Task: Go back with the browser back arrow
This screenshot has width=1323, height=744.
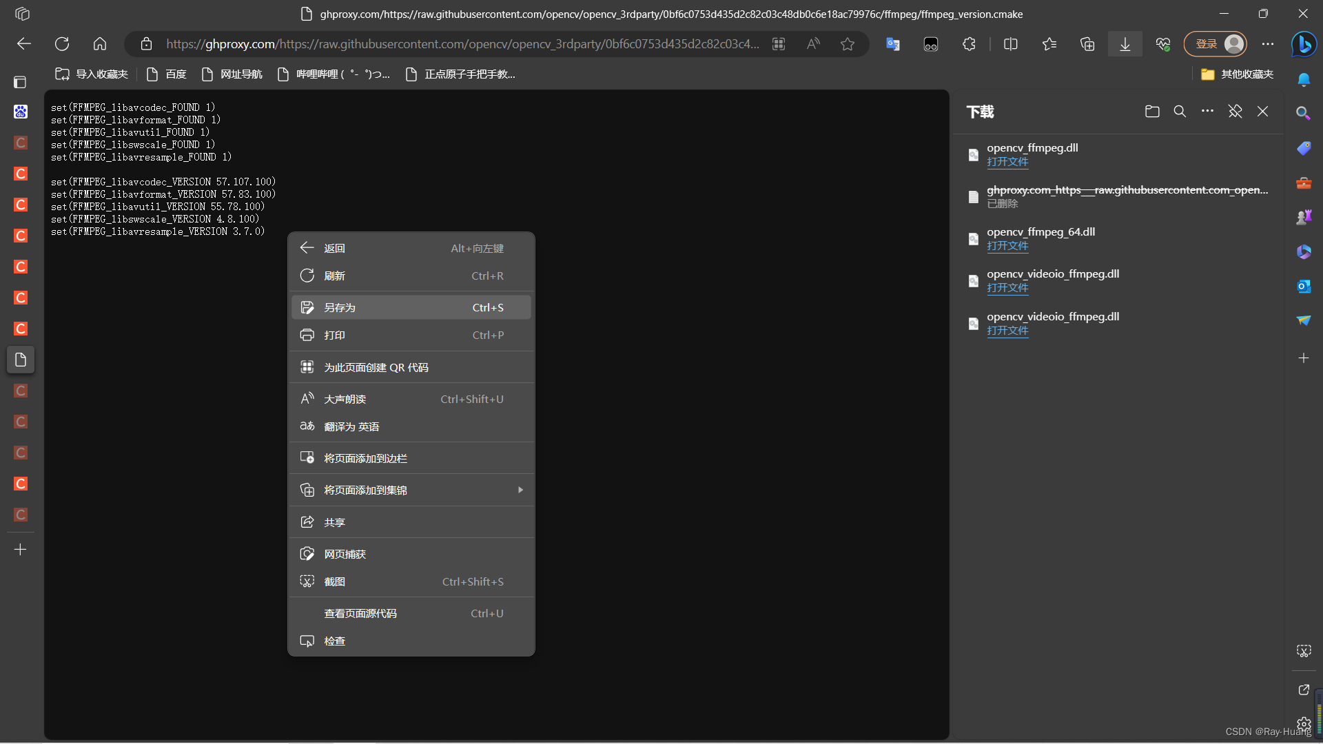Action: click(24, 44)
